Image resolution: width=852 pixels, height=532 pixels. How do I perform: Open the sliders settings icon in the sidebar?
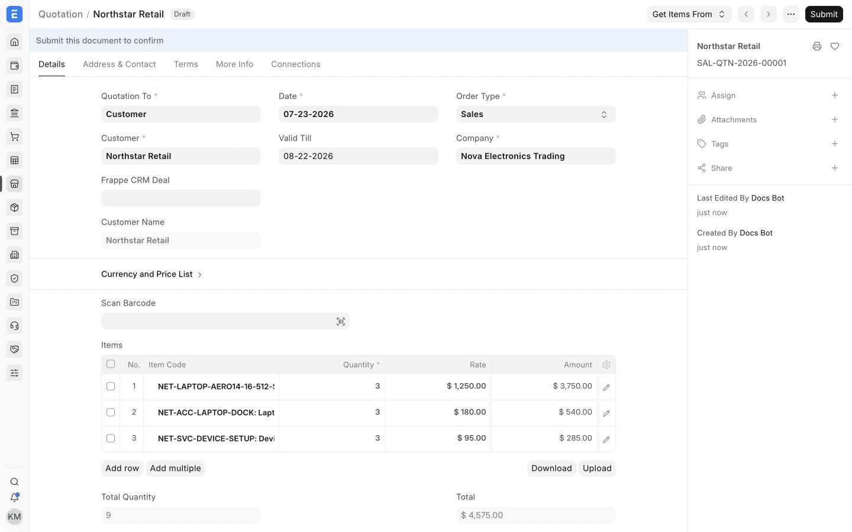pyautogui.click(x=15, y=373)
